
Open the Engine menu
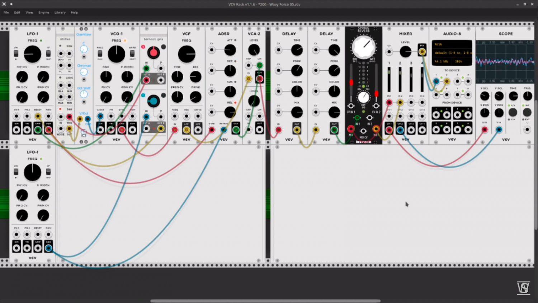(x=44, y=13)
